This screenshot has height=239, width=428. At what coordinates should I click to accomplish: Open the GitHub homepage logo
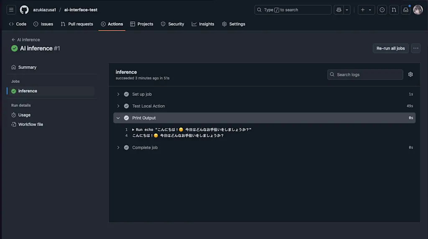24,10
